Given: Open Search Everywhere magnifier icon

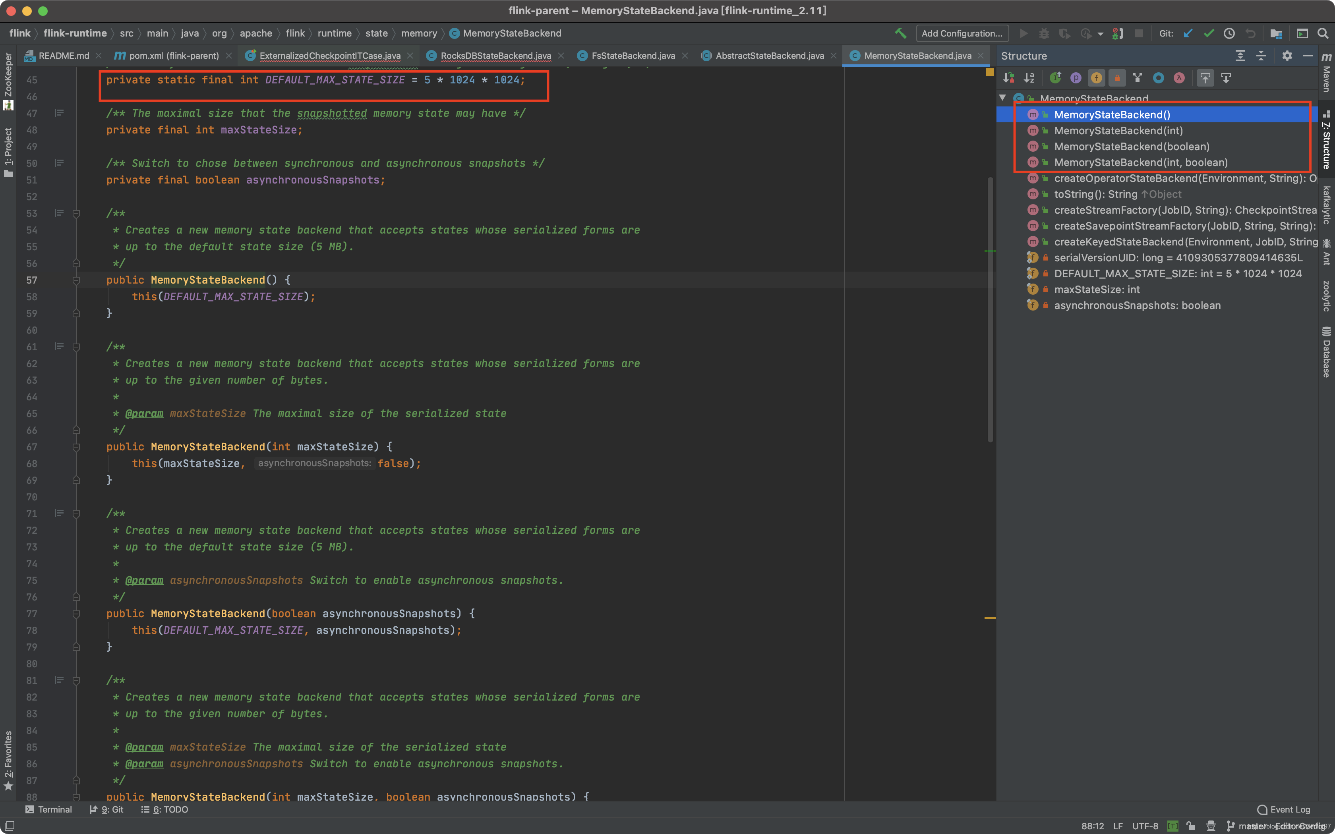Looking at the screenshot, I should pos(1322,34).
